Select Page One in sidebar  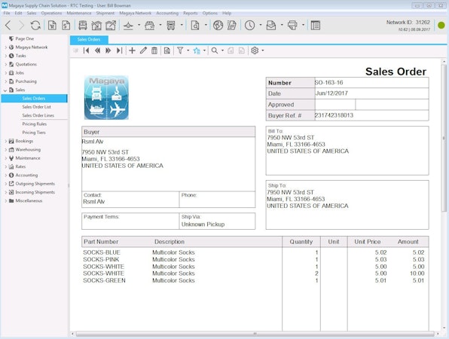[24, 38]
